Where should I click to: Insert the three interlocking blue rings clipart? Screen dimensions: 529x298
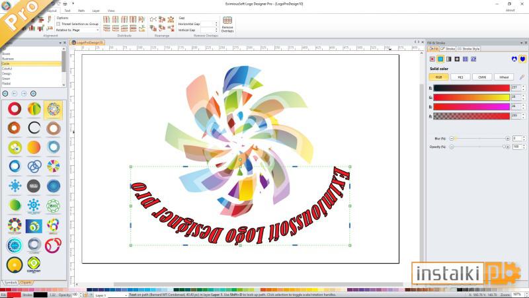coord(34,167)
